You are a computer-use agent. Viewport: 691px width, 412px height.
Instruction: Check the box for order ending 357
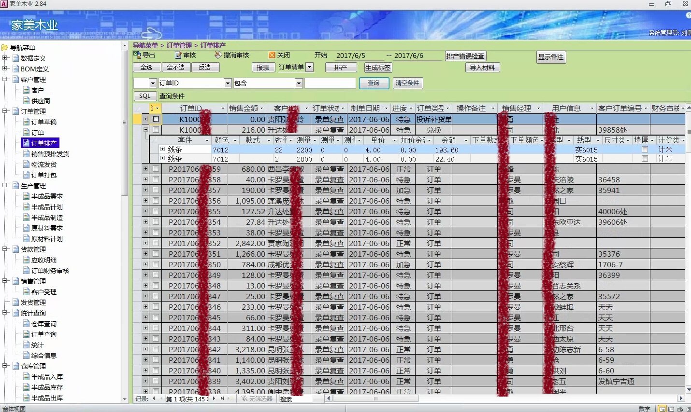156,190
